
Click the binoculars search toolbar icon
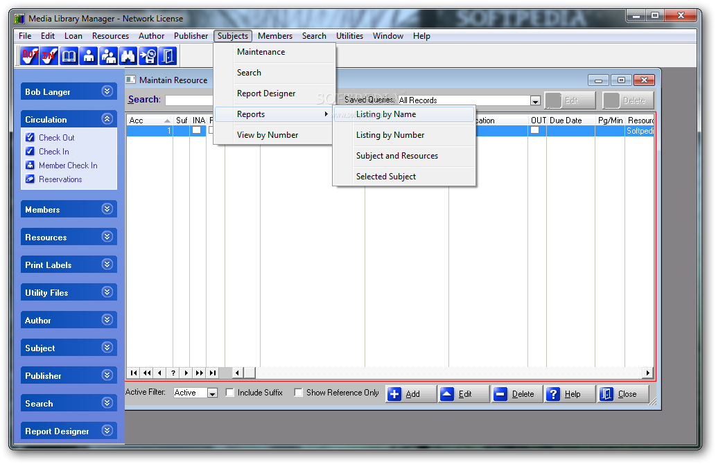[128, 56]
